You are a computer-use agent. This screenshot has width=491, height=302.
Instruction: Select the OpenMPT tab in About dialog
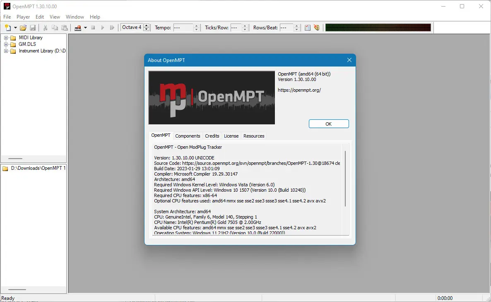click(161, 136)
